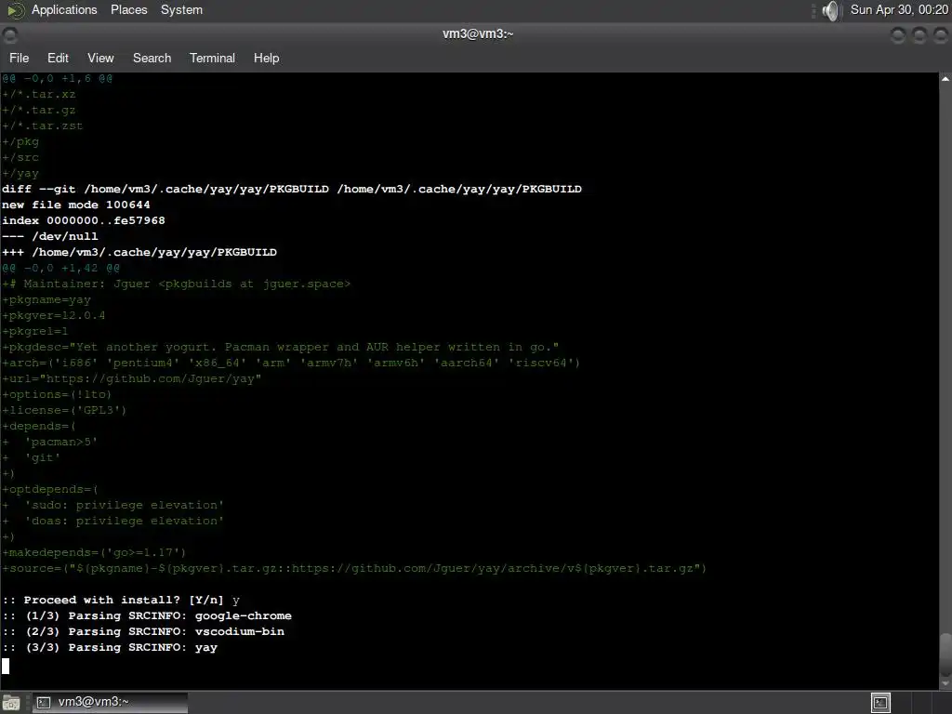Click the '+makedepends=('go>=1.17')' line
Image resolution: width=952 pixels, height=714 pixels.
(x=94, y=552)
